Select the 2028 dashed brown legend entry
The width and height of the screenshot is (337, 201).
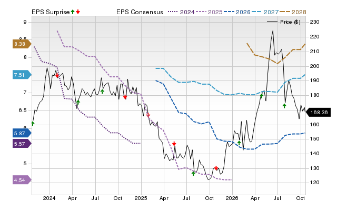(293, 12)
